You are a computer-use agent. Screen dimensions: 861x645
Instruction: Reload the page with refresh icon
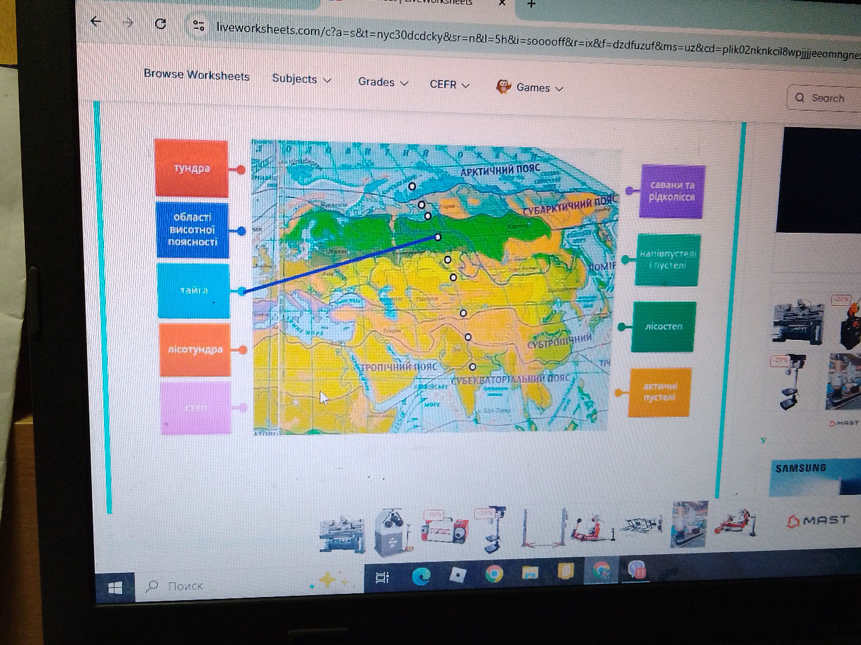point(160,24)
